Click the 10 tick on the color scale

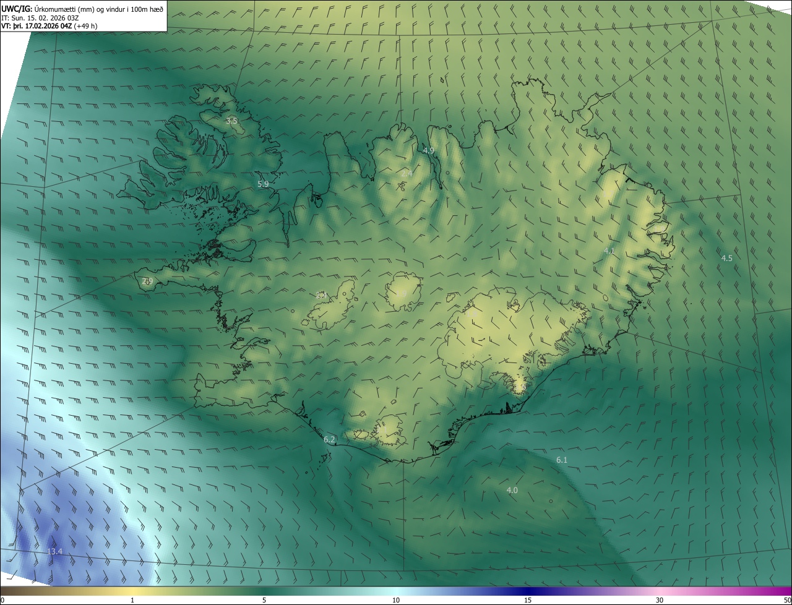click(x=396, y=600)
